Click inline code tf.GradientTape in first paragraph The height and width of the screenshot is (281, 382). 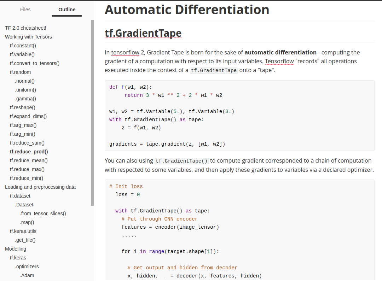pos(214,70)
